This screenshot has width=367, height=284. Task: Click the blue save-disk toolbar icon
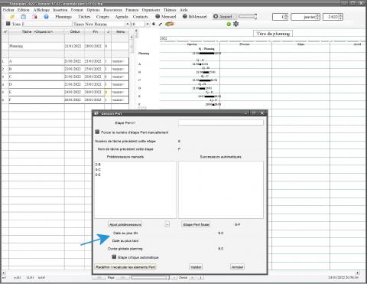click(x=23, y=17)
